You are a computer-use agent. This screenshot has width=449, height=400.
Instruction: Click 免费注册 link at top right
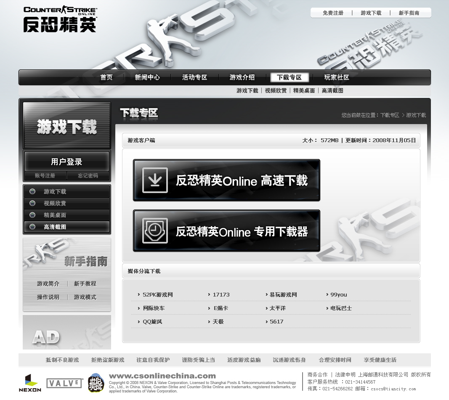tap(333, 13)
